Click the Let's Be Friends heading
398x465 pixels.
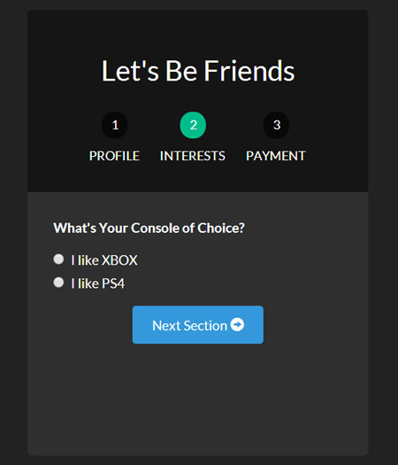click(x=198, y=71)
